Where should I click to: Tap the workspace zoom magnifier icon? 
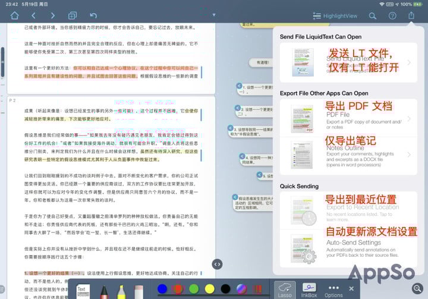coord(417,288)
